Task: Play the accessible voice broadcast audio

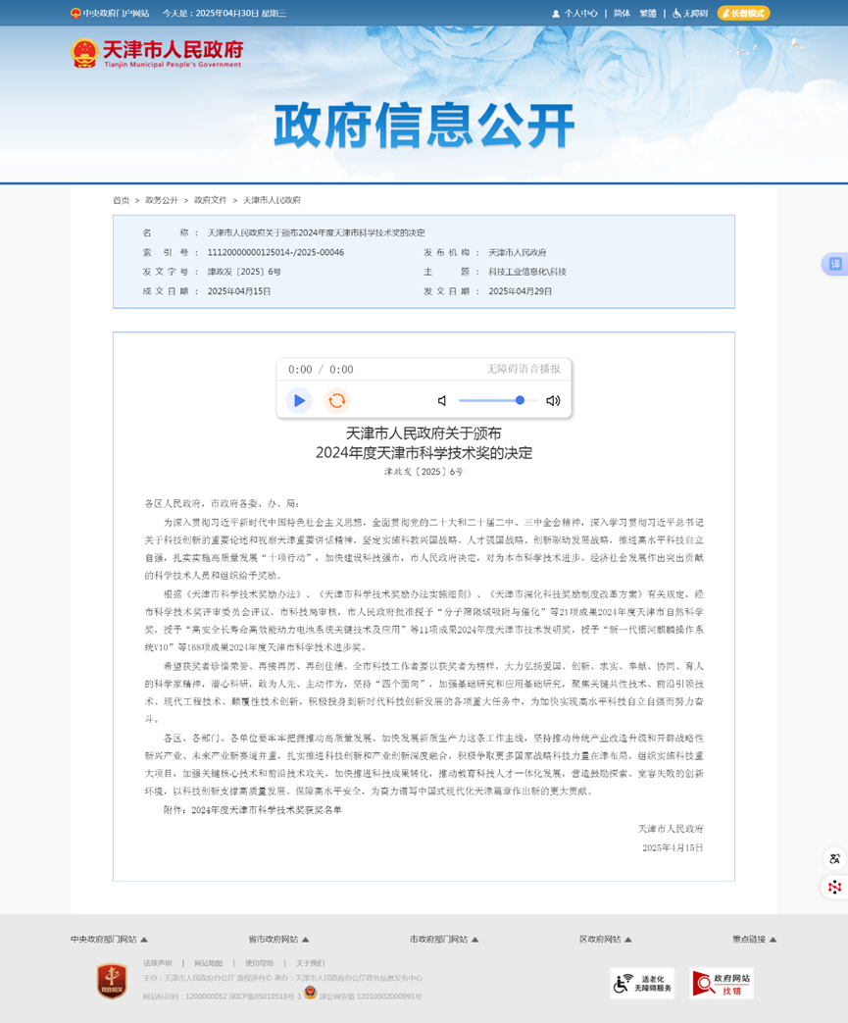Action: pyautogui.click(x=299, y=400)
